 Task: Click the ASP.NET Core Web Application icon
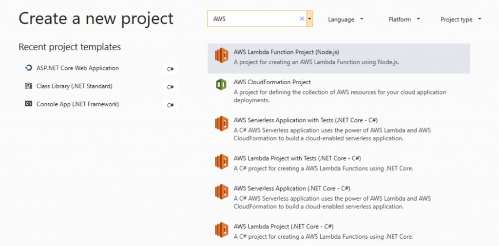pyautogui.click(x=28, y=68)
